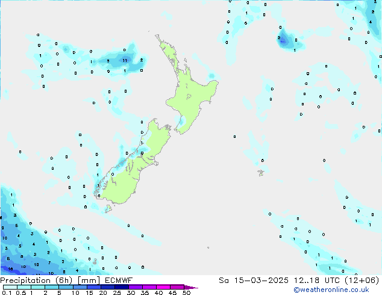The image size is (382, 295).
Task: Click the "11" precipitation value on the map
Action: click(x=125, y=60)
